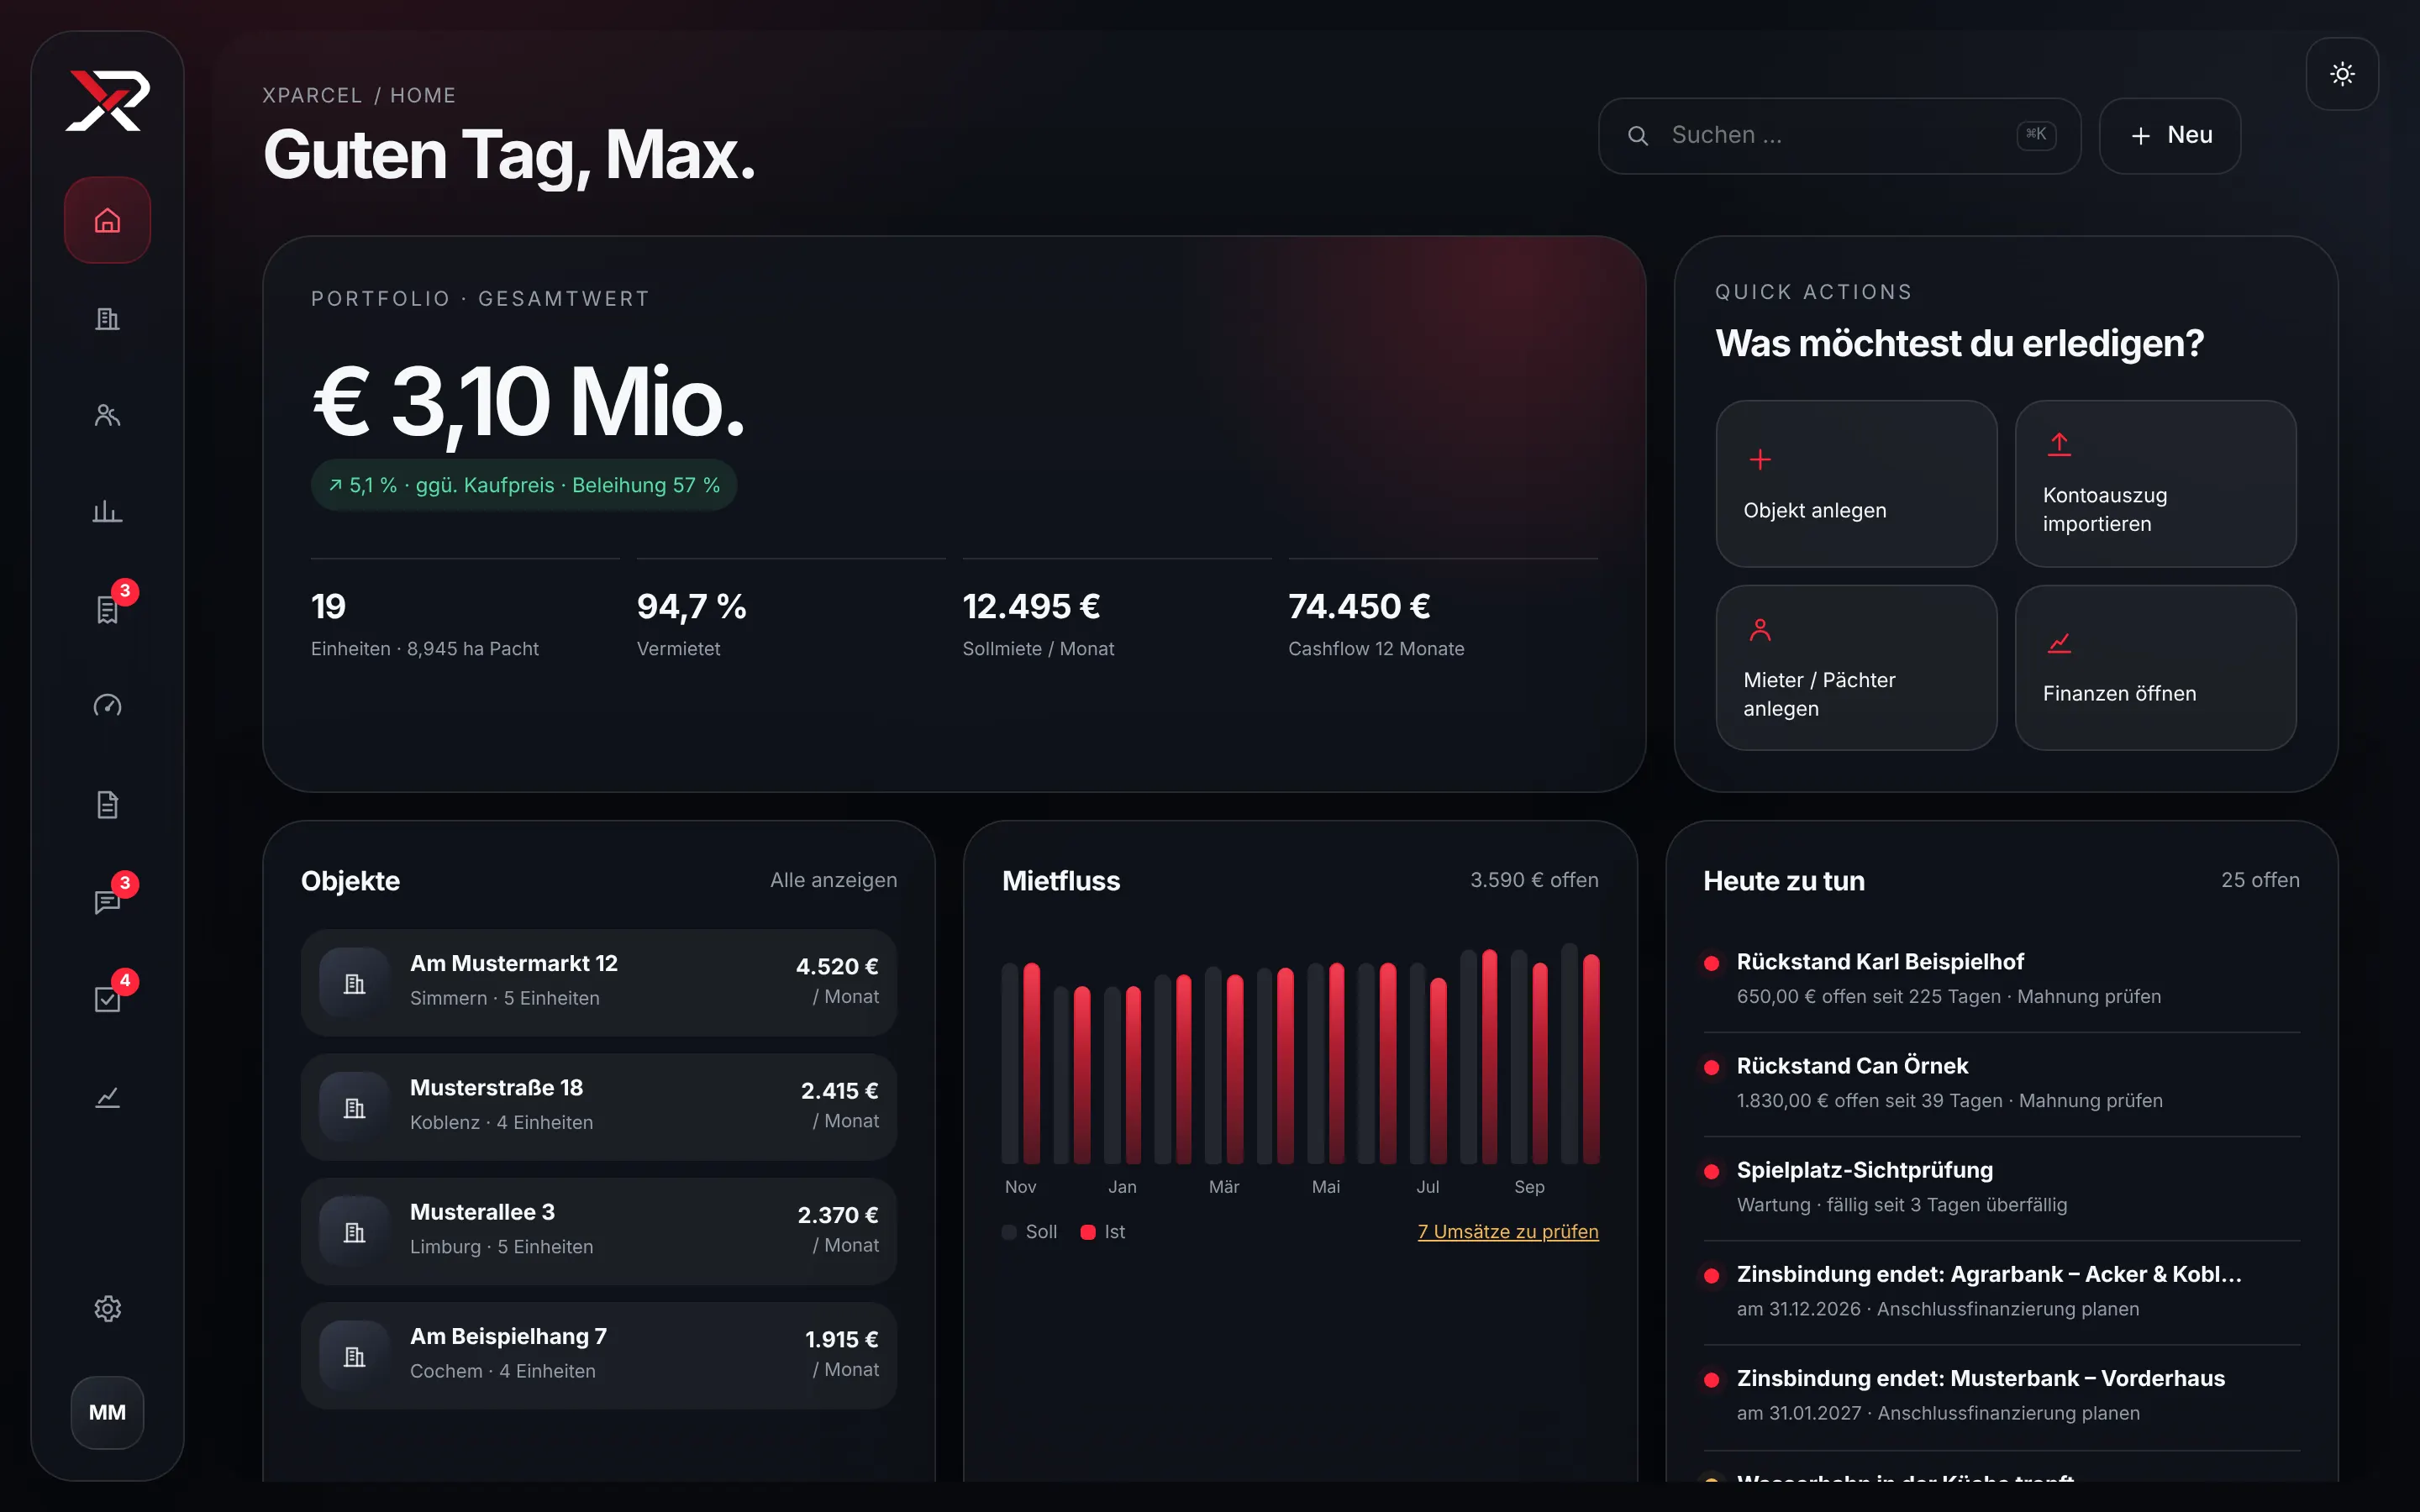This screenshot has width=2420, height=1512.
Task: Open the Am Beispielhang 7 object row
Action: tap(599, 1355)
